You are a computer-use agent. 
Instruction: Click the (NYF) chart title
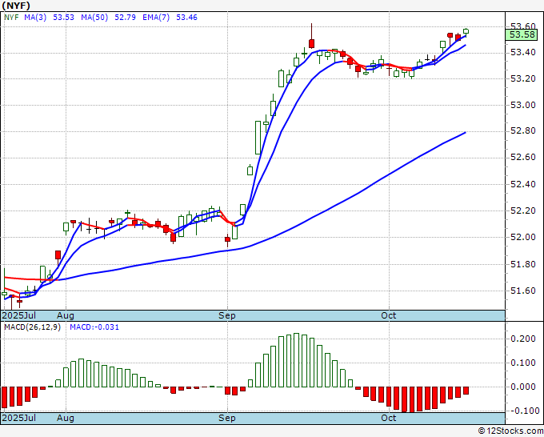tap(16, 6)
